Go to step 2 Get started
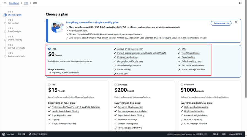247x137 pixels. point(13,23)
